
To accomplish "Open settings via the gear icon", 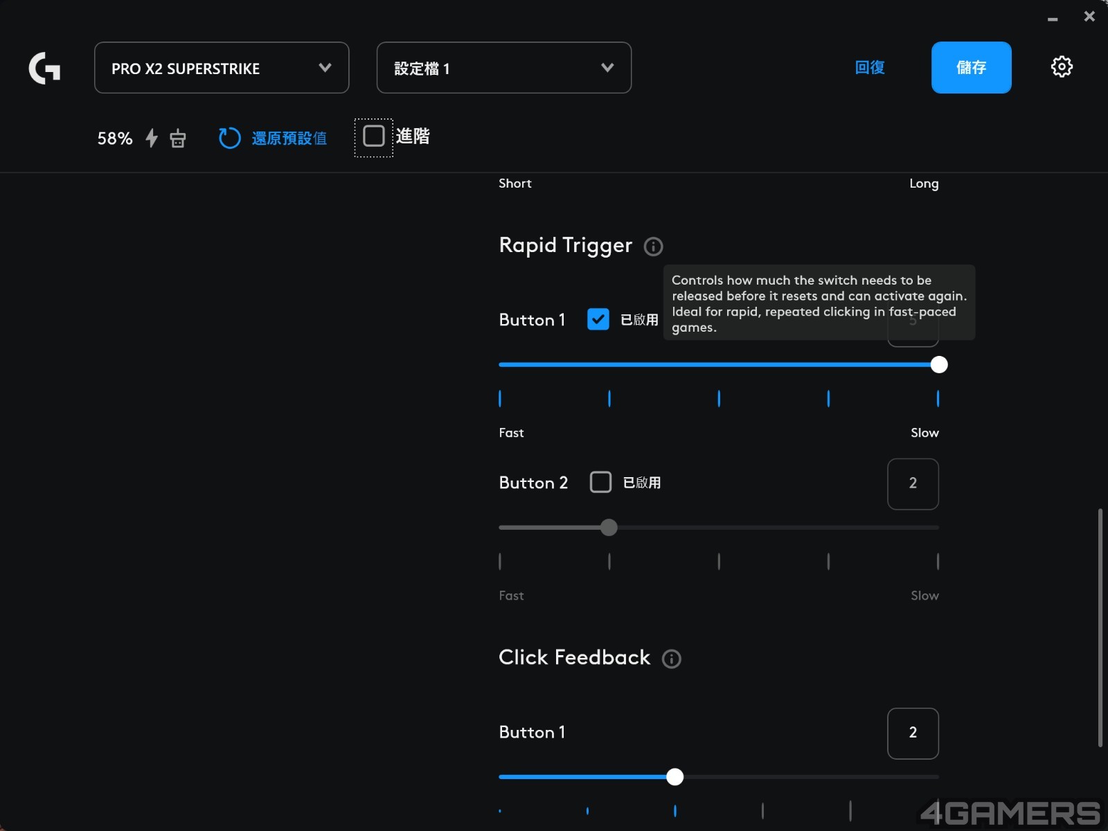I will [1061, 67].
